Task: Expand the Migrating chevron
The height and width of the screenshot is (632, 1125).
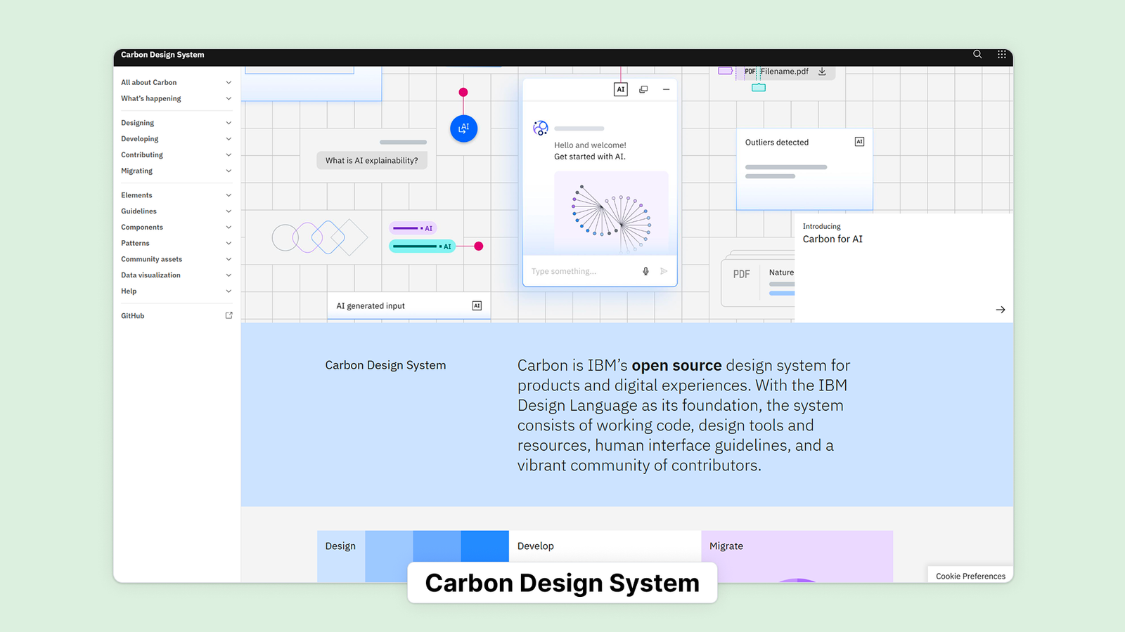Action: (x=229, y=171)
